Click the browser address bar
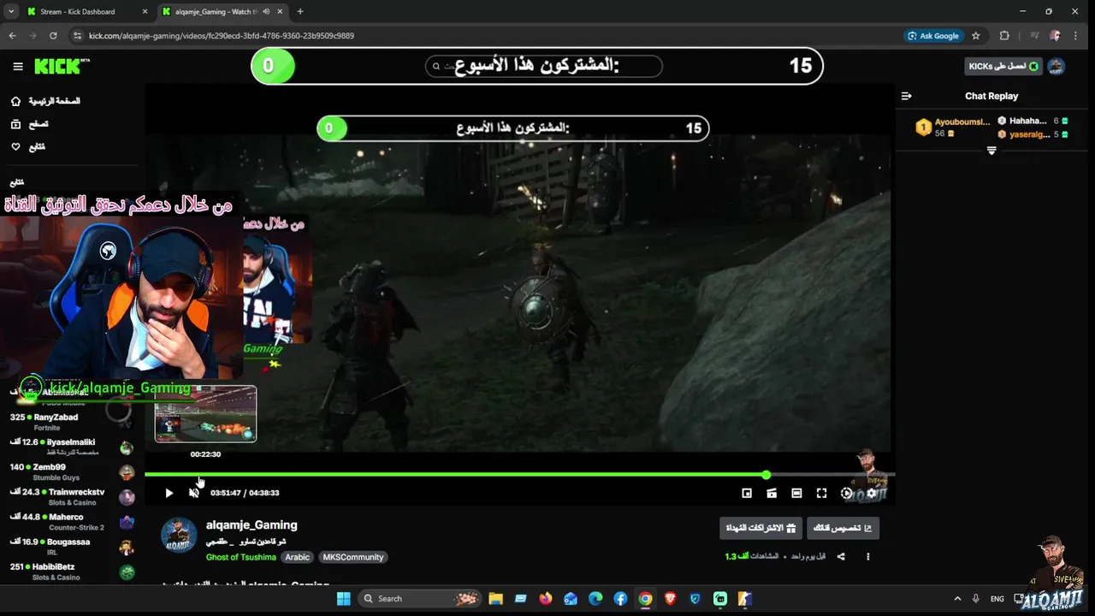1095x616 pixels. tap(488, 36)
